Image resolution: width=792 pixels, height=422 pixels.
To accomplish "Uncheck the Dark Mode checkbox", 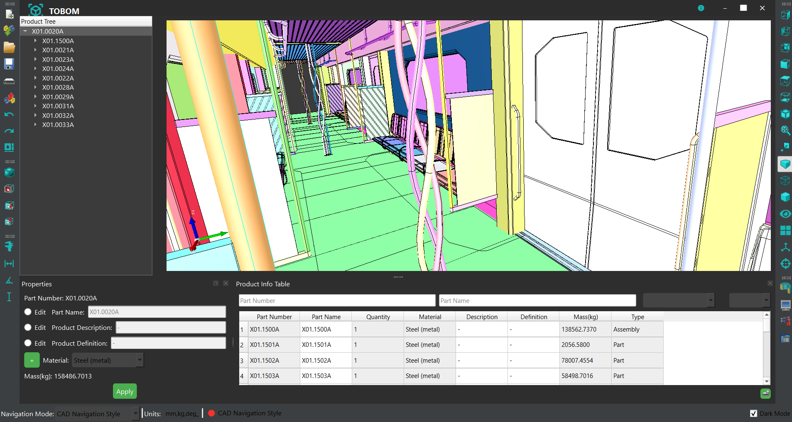I will [x=753, y=413].
